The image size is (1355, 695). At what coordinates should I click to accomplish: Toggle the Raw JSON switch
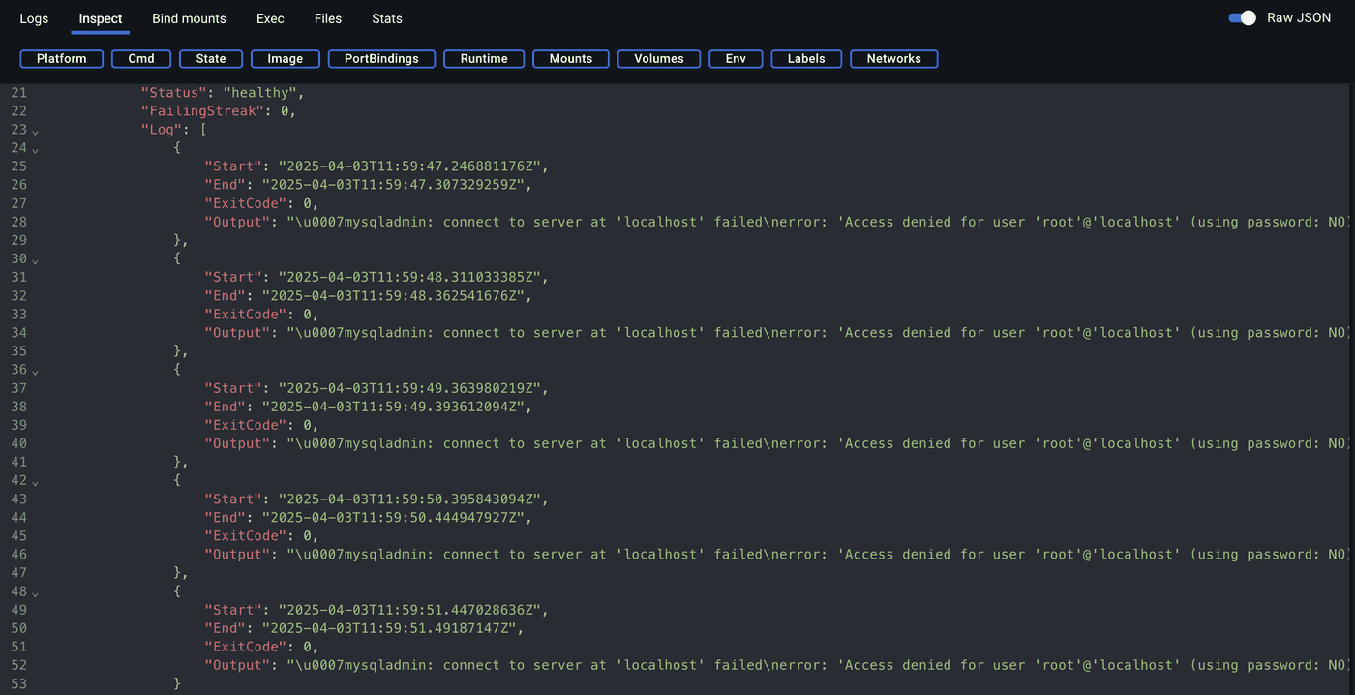pyautogui.click(x=1242, y=18)
